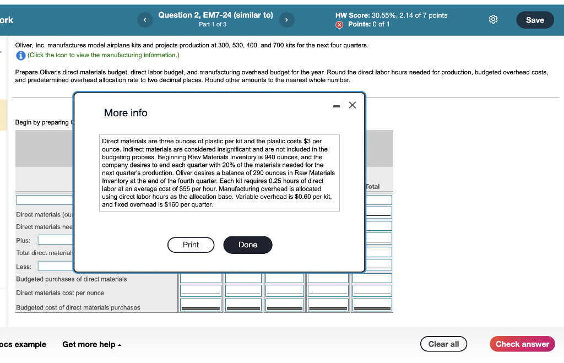
Task: Expand the Get more help menu
Action: [x=92, y=344]
